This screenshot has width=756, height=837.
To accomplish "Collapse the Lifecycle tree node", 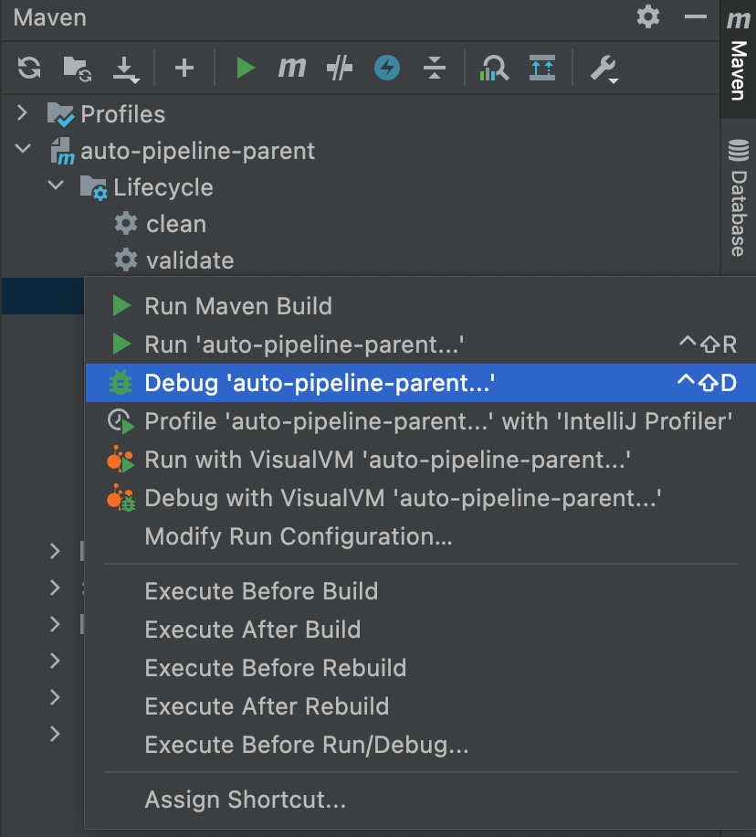I will (56, 186).
